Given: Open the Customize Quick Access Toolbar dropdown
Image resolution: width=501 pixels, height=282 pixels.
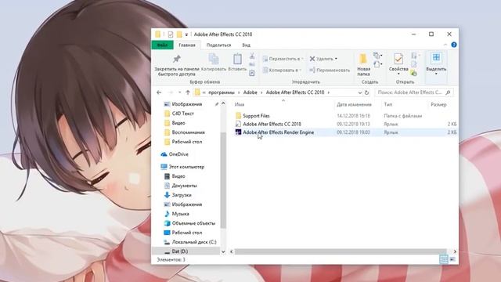Looking at the screenshot, I should 186,34.
